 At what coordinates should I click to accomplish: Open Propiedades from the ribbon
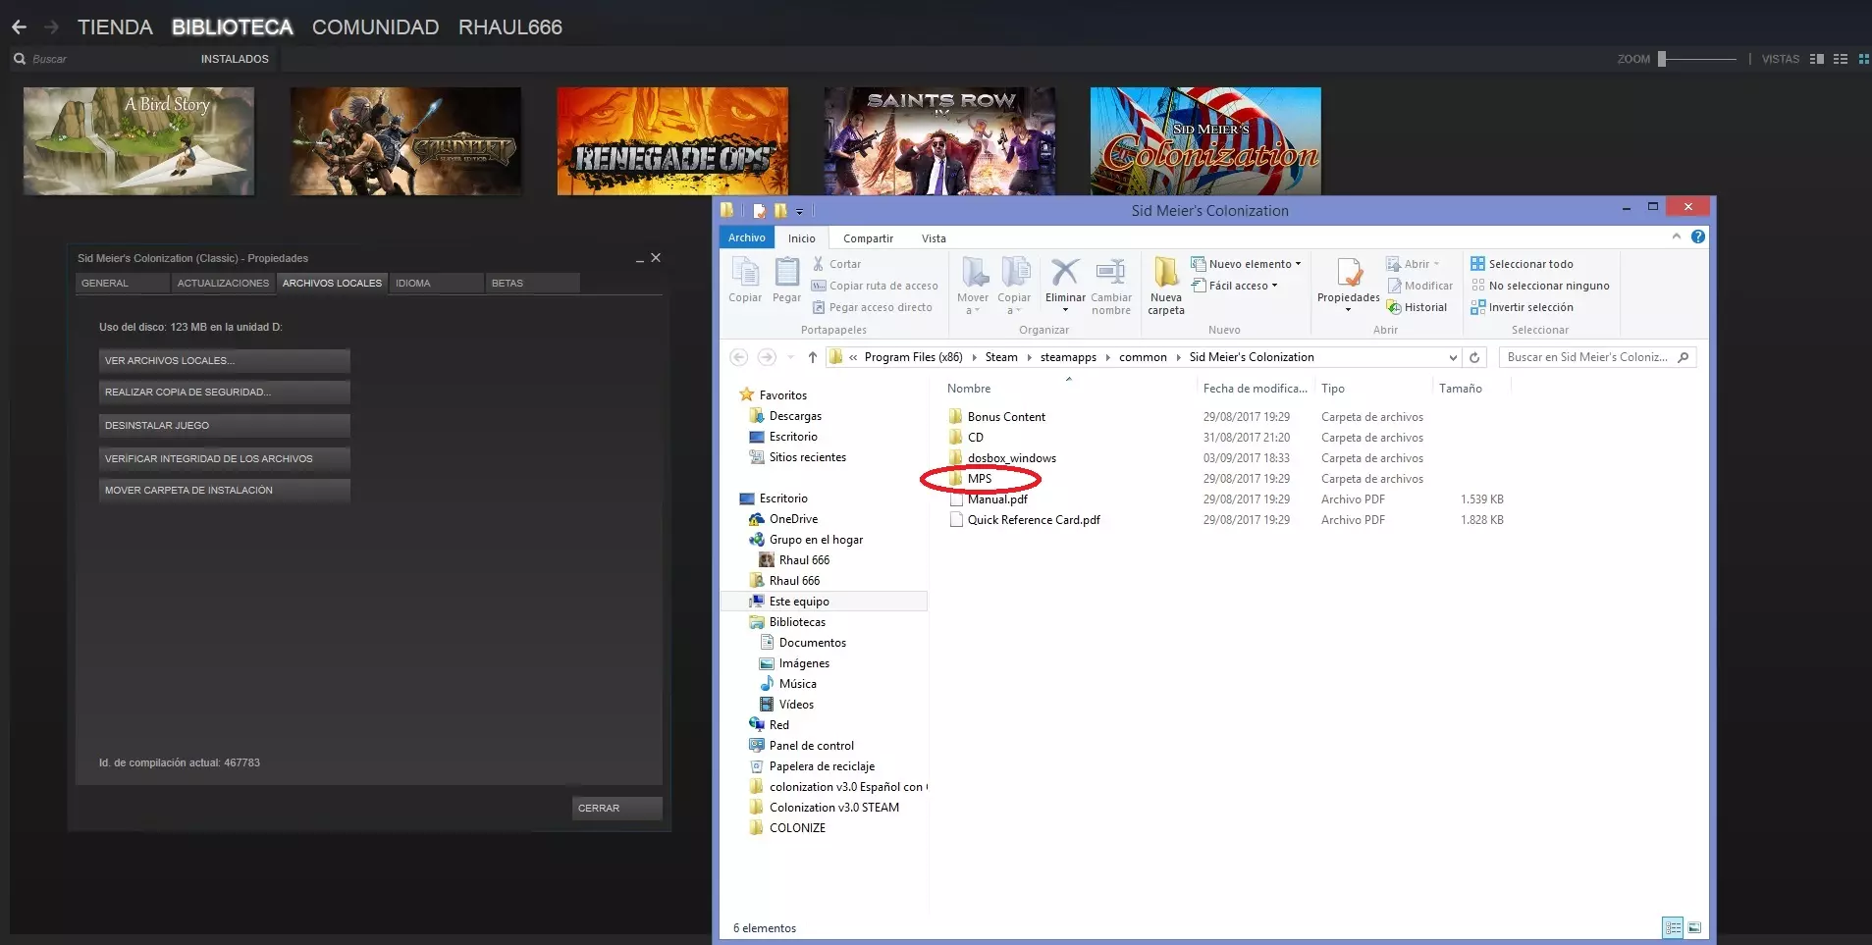(1348, 286)
